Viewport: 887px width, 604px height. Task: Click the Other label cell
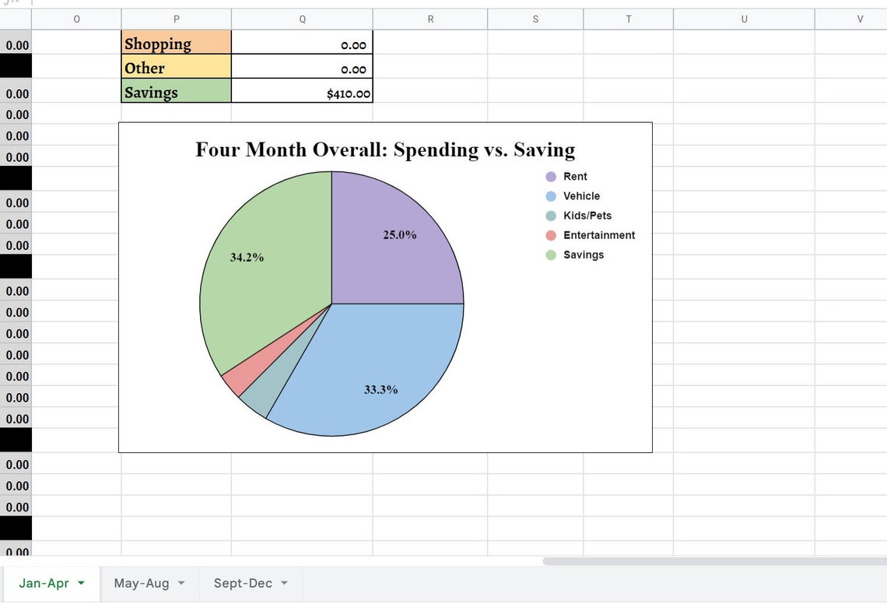tap(176, 66)
